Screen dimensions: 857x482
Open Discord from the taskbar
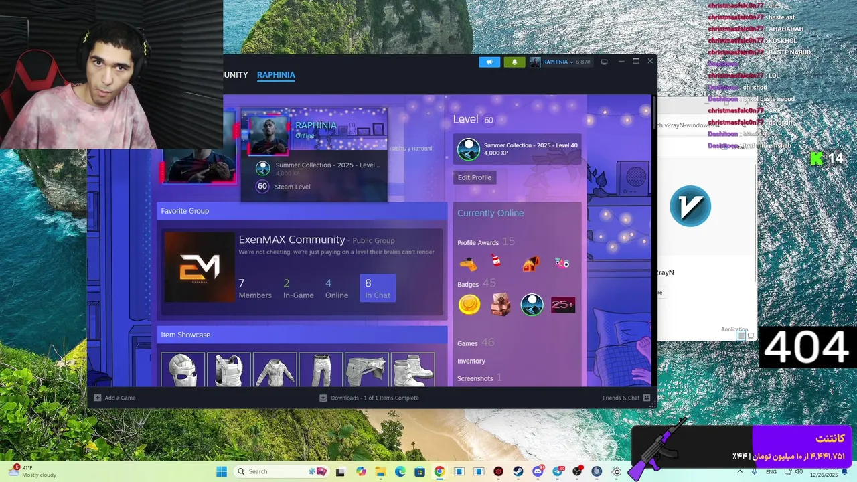tap(538, 471)
